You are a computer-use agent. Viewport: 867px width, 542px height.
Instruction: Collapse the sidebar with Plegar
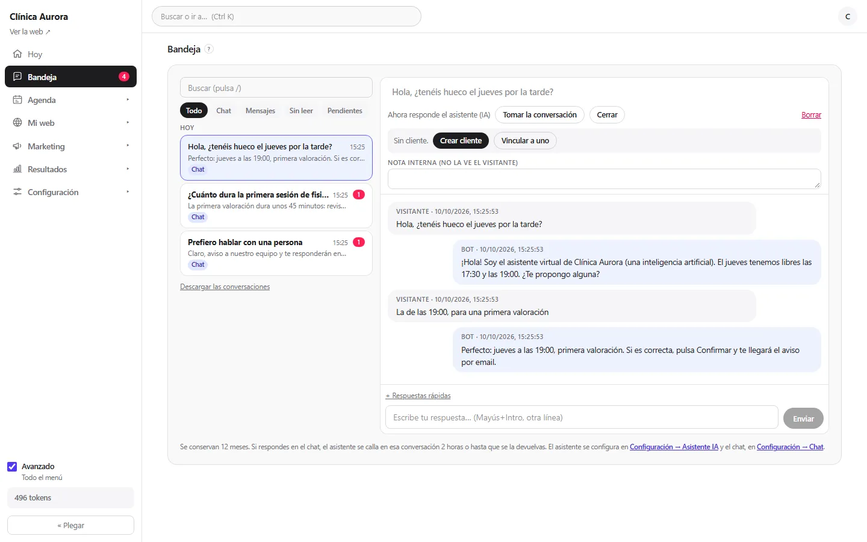tap(70, 525)
